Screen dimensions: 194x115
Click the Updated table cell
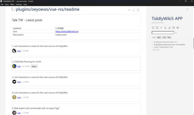pos(33,28)
